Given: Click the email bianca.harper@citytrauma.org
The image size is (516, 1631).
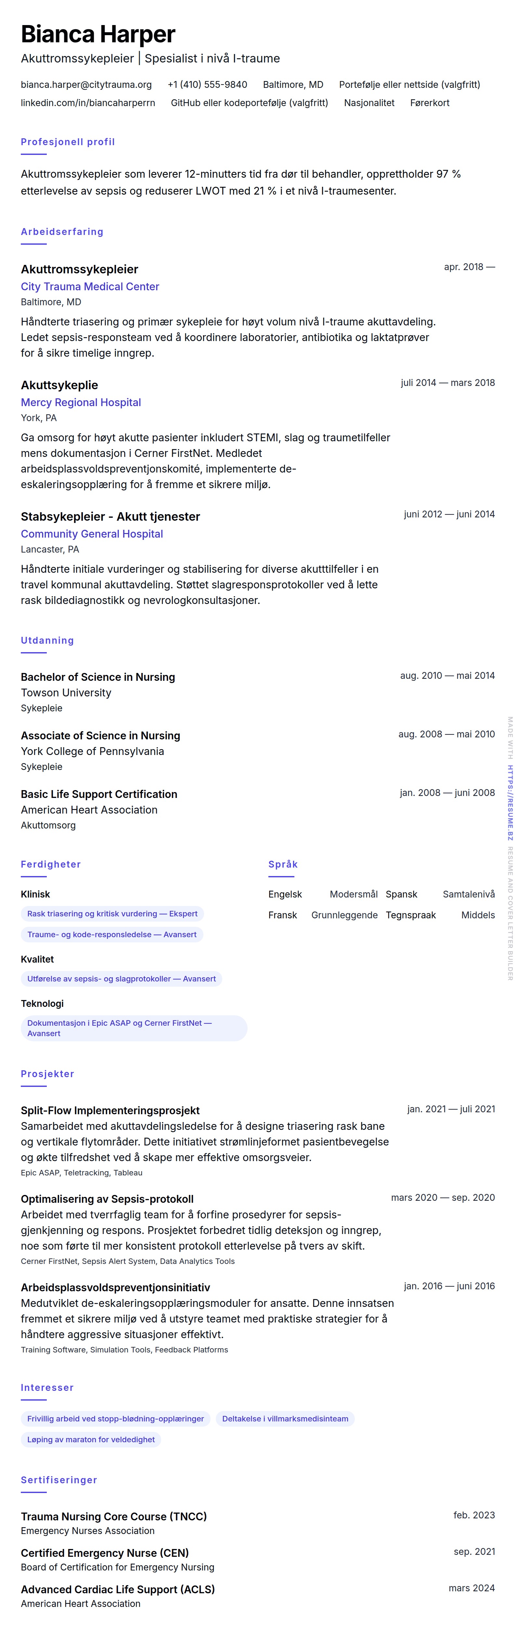Looking at the screenshot, I should coord(86,84).
